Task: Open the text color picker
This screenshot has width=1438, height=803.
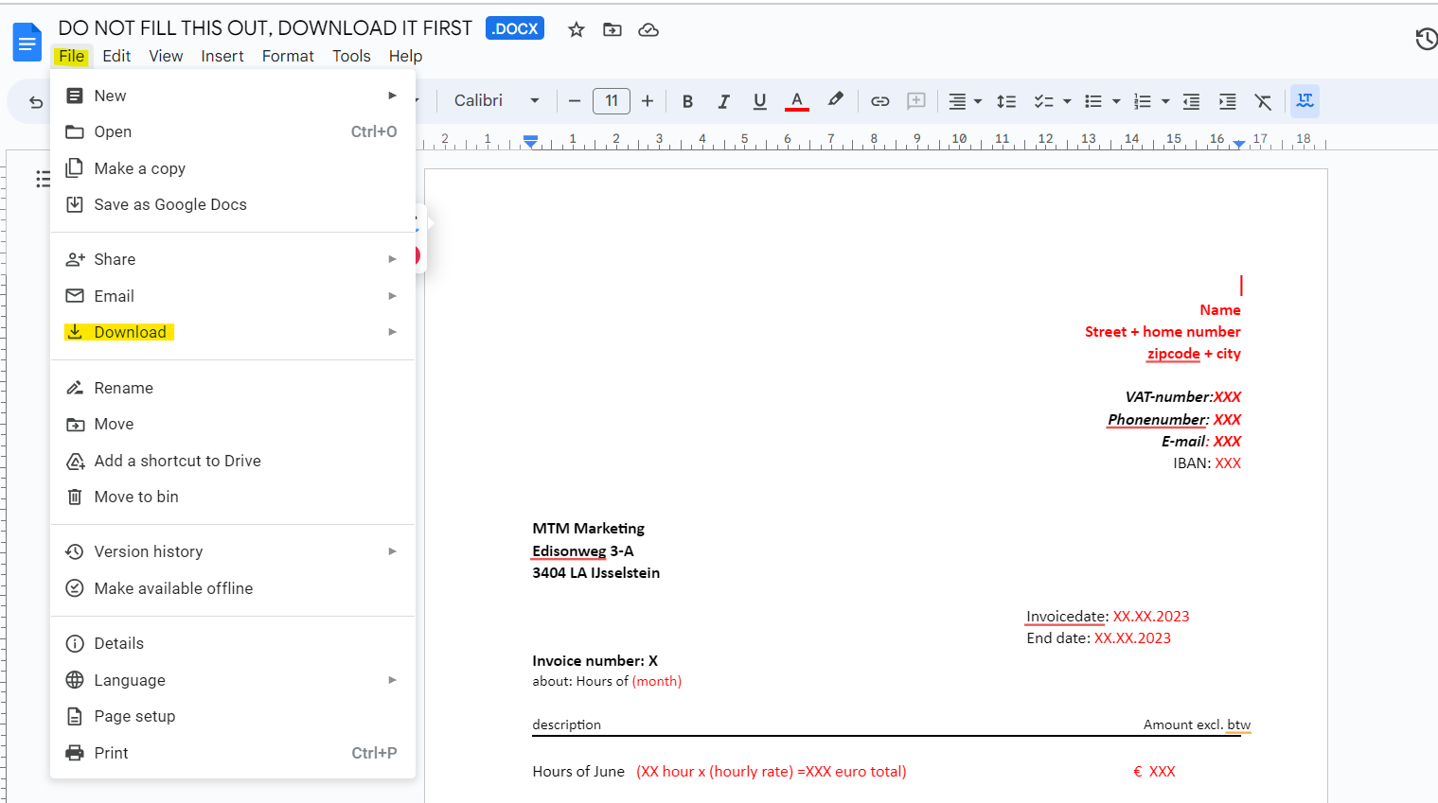Action: click(797, 101)
